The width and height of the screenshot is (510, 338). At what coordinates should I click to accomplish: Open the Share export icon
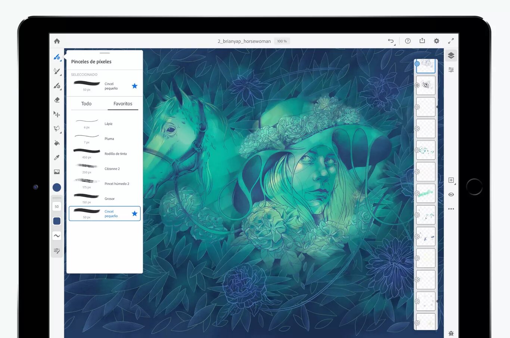click(x=422, y=41)
